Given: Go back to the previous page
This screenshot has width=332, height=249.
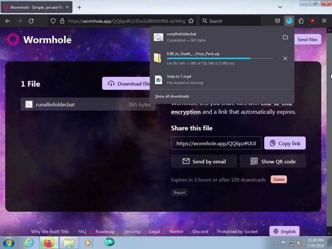Looking at the screenshot, I should (x=8, y=21).
